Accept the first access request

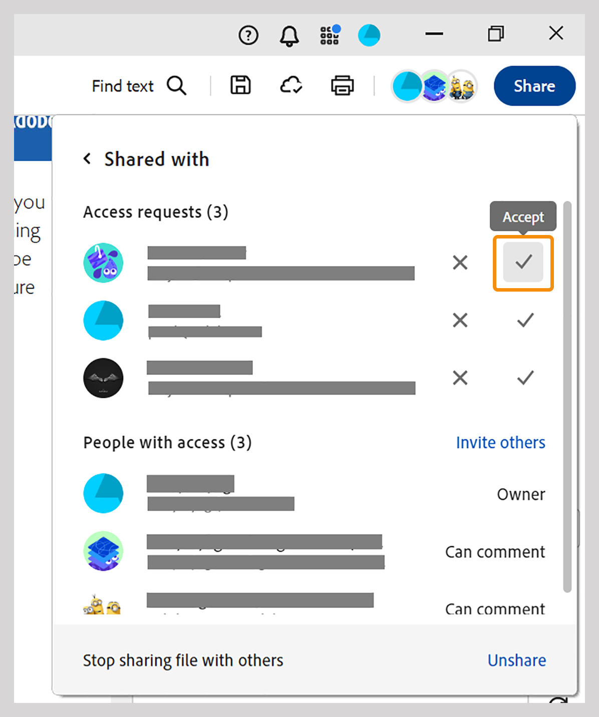523,262
